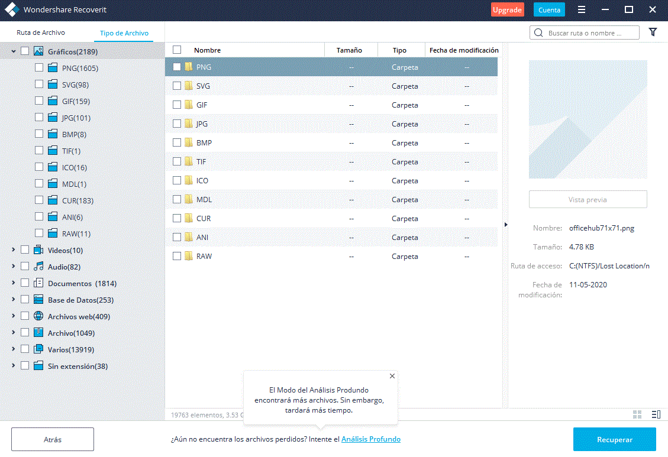Switch to Ruta de Archivo tab
668x457 pixels.
coord(41,33)
